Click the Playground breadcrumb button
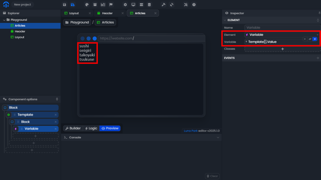The image size is (321, 180). (x=77, y=22)
